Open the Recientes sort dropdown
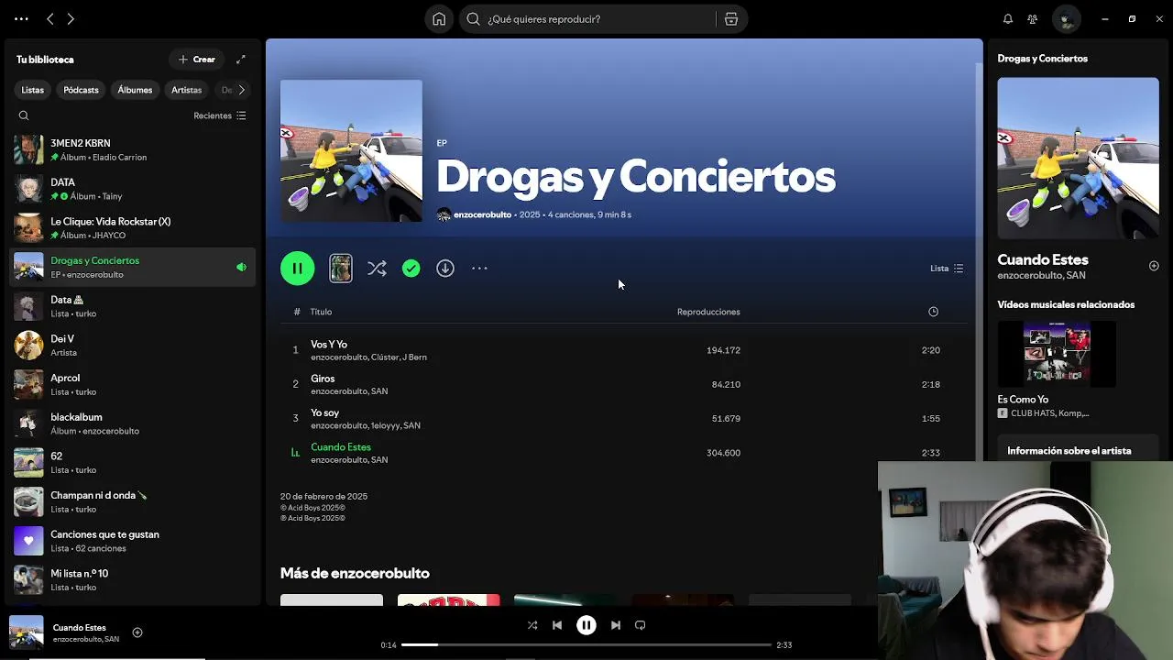Screen dimensions: 1173x660 click(220, 115)
